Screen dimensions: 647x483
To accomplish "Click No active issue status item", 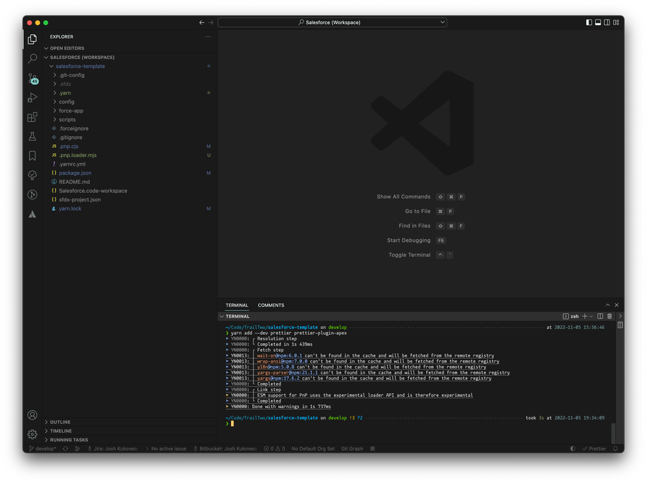I will click(166, 449).
